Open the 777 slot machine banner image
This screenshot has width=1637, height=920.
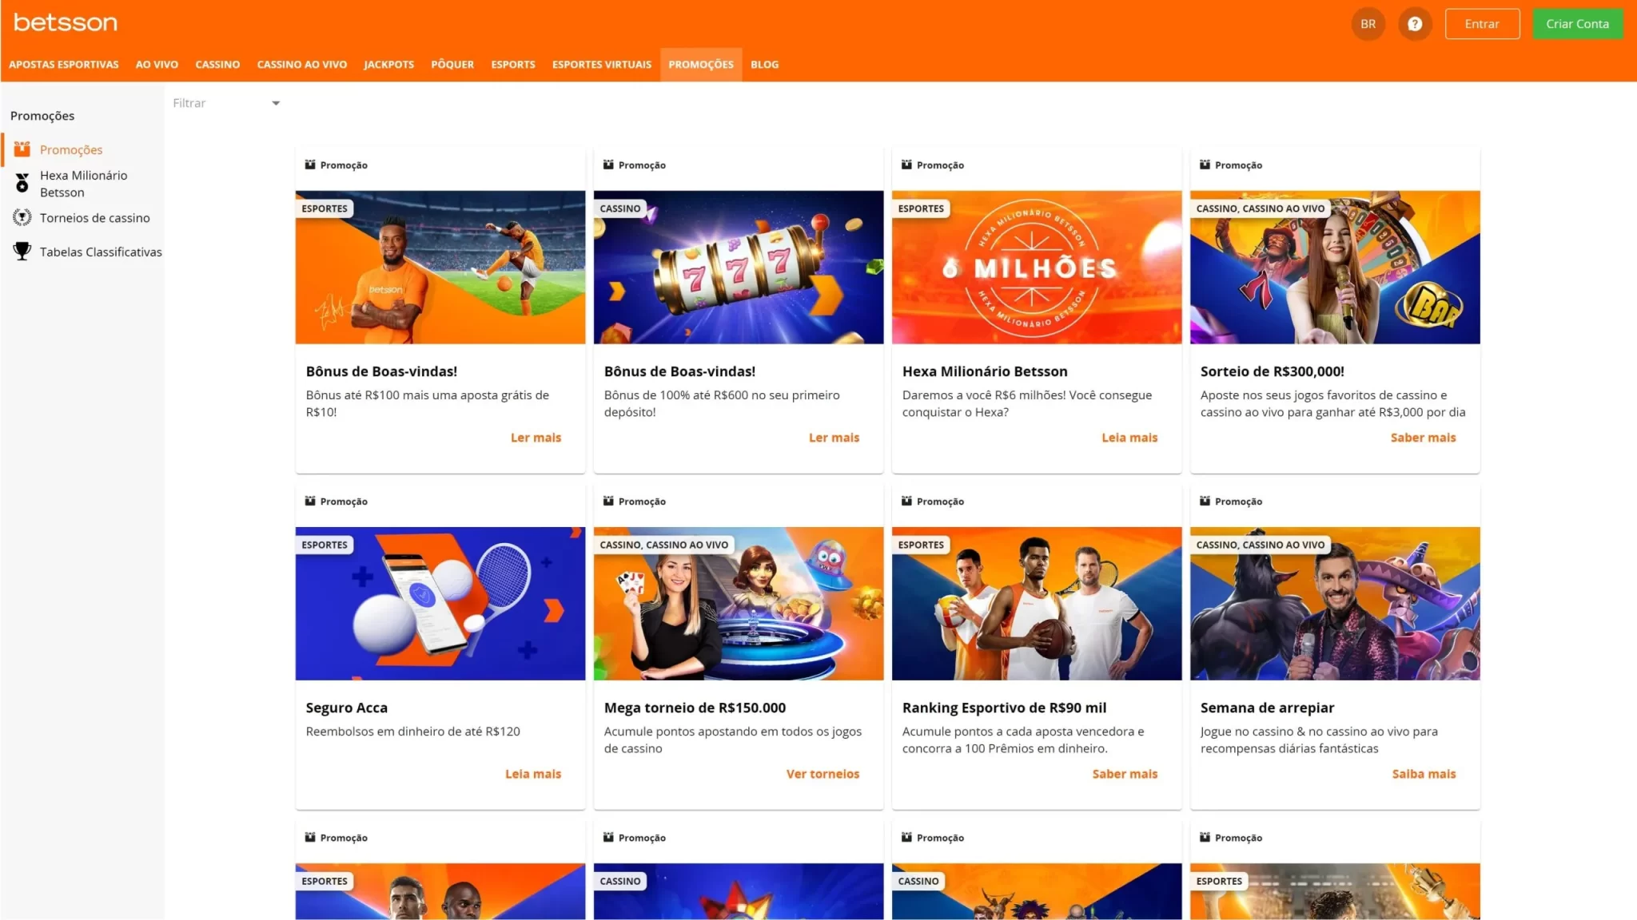point(739,267)
